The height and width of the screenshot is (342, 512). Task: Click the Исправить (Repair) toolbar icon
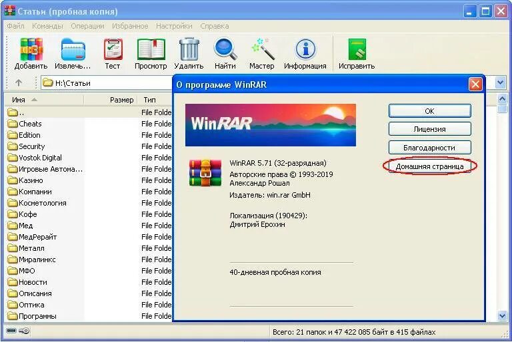357,49
